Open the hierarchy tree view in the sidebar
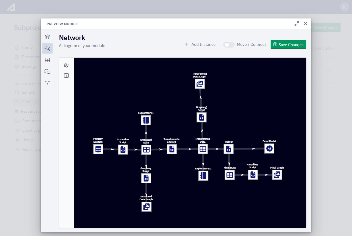 pyautogui.click(x=47, y=83)
